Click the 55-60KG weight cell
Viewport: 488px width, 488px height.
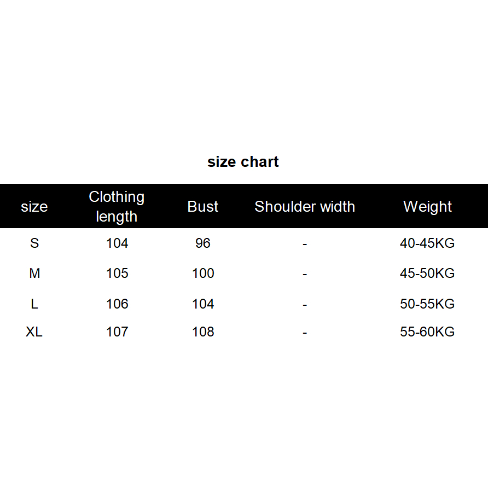(x=427, y=332)
